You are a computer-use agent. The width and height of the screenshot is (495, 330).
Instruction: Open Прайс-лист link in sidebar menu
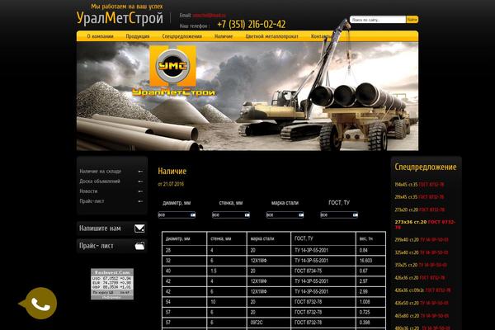[92, 201]
